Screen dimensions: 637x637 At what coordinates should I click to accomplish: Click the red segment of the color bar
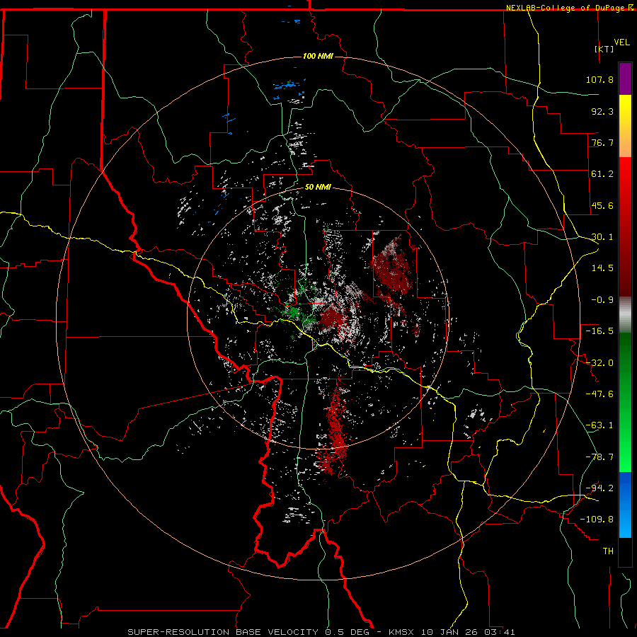[625, 226]
